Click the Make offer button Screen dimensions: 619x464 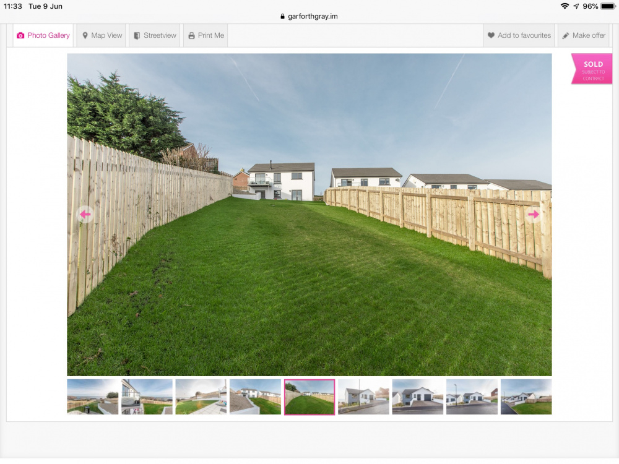[584, 35]
